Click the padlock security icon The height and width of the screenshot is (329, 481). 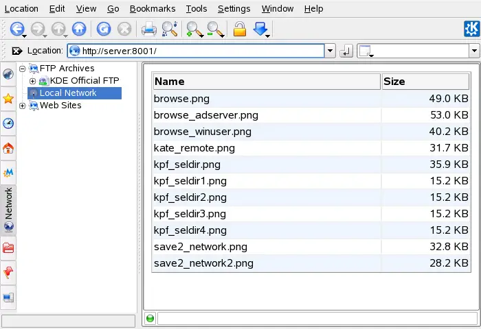coord(239,29)
